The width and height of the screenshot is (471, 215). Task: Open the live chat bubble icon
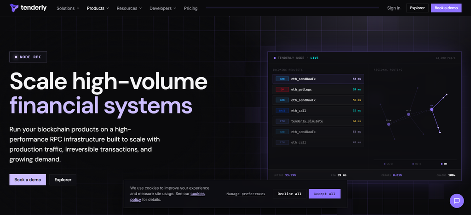[457, 201]
